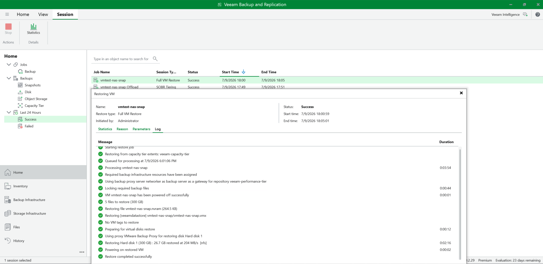Screen dimensions: 543x264
Task: Click 'Evaluation: 23 days remaining' status text
Action: point(518,260)
